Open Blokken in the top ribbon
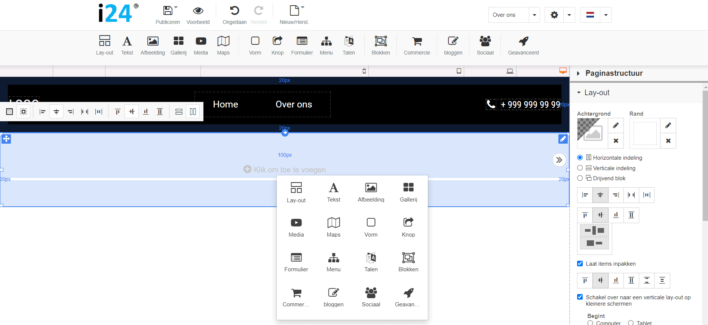 (381, 46)
